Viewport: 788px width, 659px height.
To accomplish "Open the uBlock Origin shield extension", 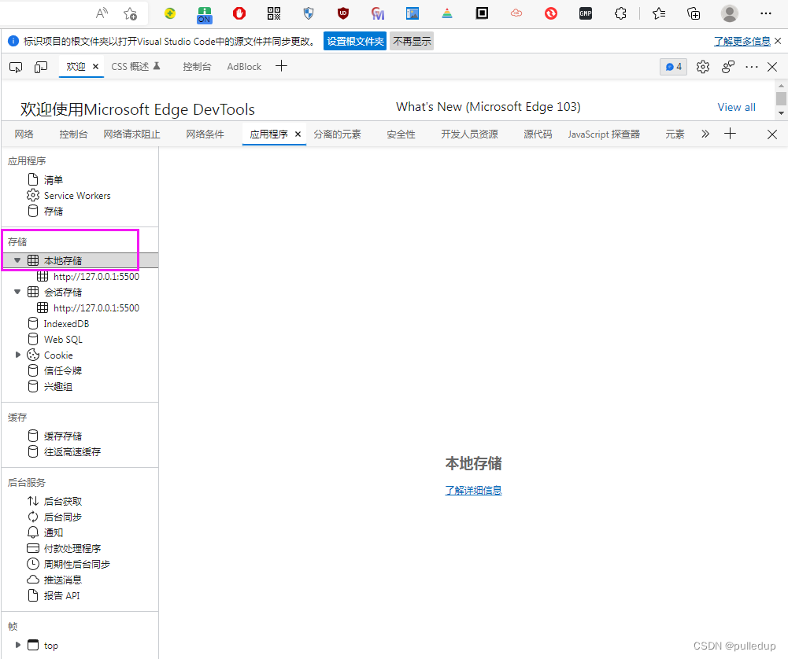I will [343, 13].
